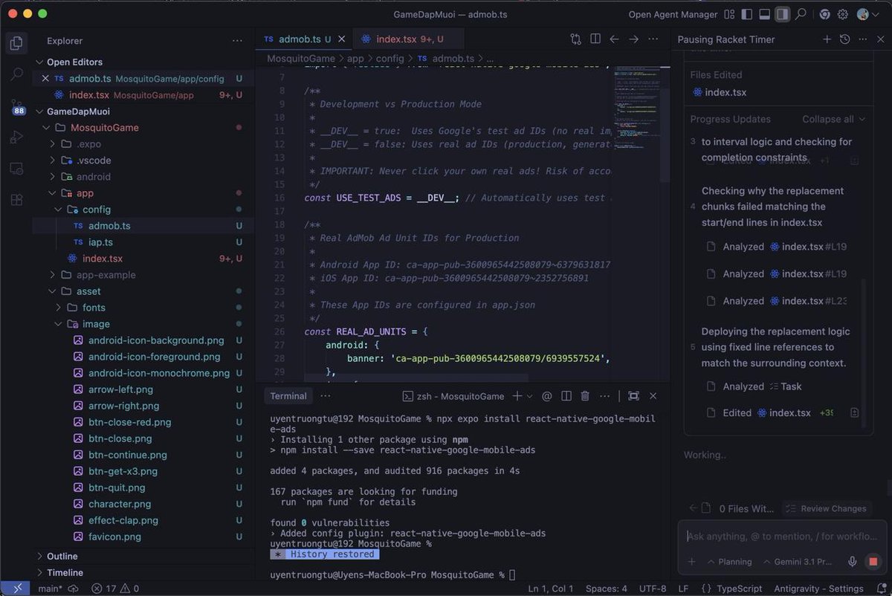Open the Explorer view in the activity bar
The width and height of the screenshot is (892, 596).
click(16, 42)
